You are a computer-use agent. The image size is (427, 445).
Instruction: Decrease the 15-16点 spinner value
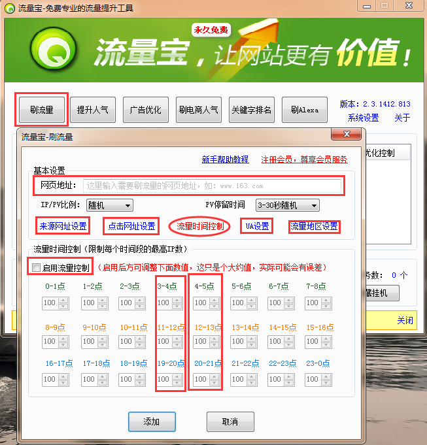(326, 344)
